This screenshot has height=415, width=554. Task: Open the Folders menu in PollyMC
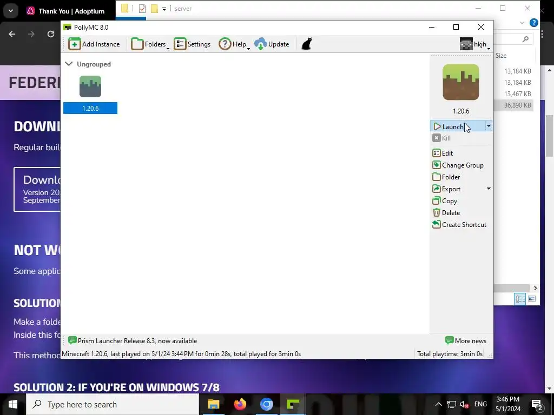(x=150, y=44)
